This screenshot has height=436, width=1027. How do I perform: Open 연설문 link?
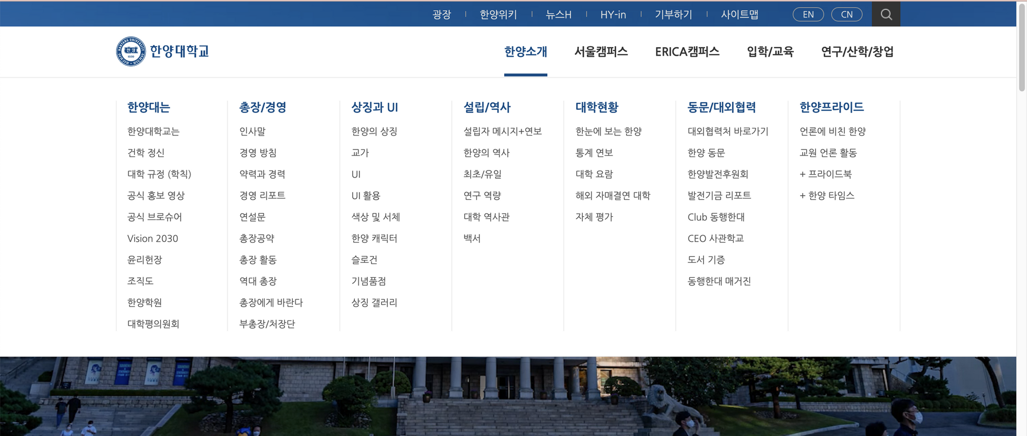tap(252, 217)
